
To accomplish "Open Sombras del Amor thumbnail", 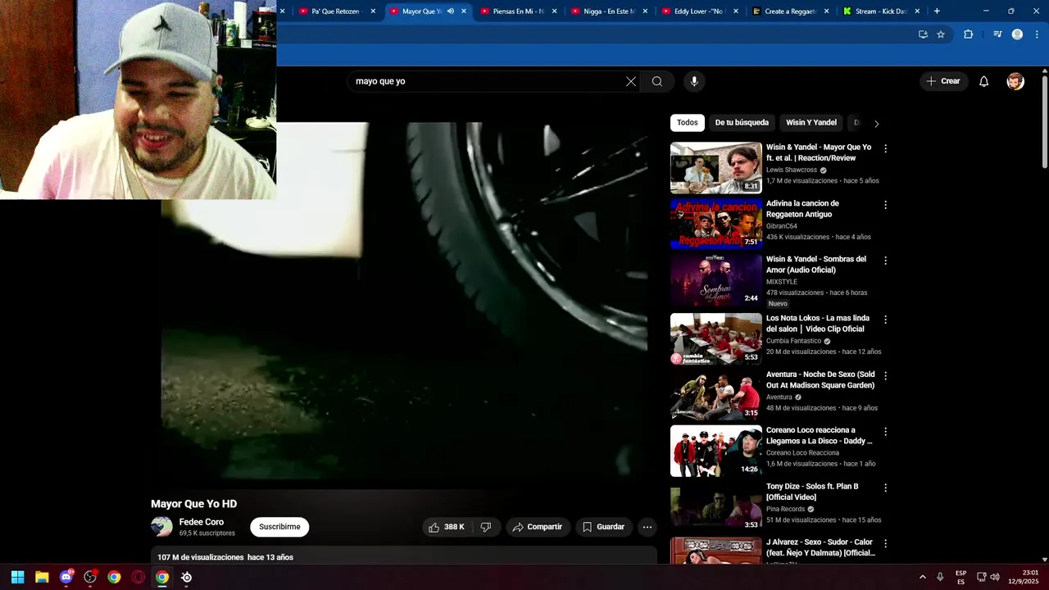I will 716,279.
